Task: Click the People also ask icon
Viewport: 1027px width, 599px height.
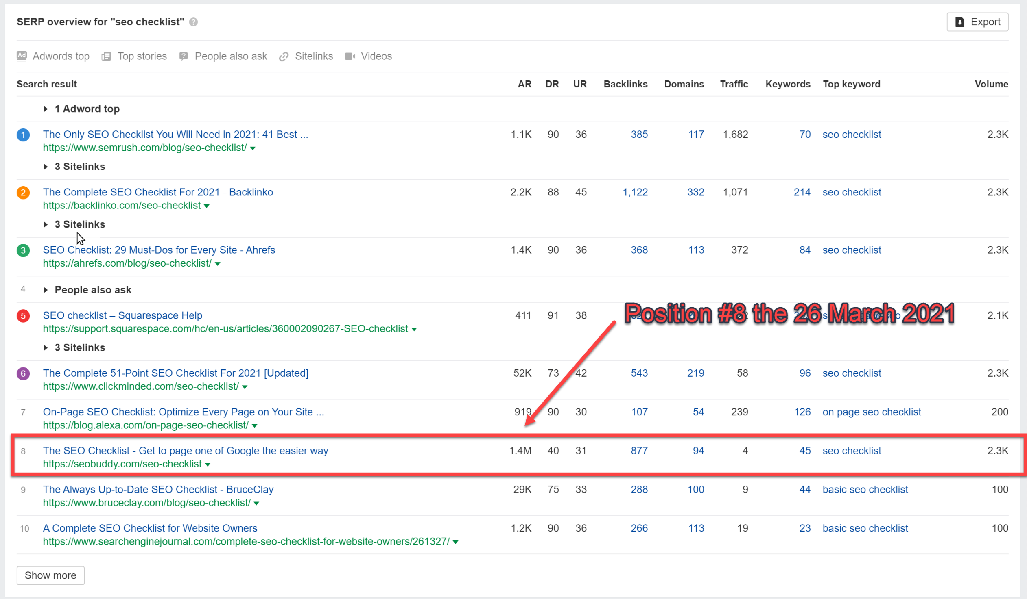Action: coord(184,56)
